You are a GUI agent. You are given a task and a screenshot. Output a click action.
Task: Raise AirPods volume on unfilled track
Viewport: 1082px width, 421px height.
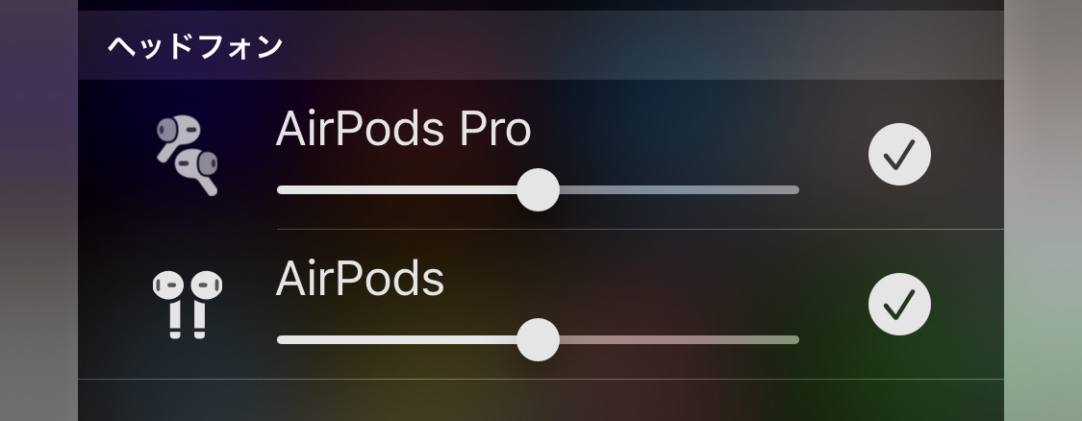point(679,339)
